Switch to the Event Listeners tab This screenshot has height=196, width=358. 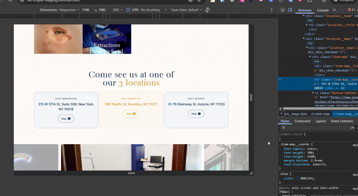342,121
